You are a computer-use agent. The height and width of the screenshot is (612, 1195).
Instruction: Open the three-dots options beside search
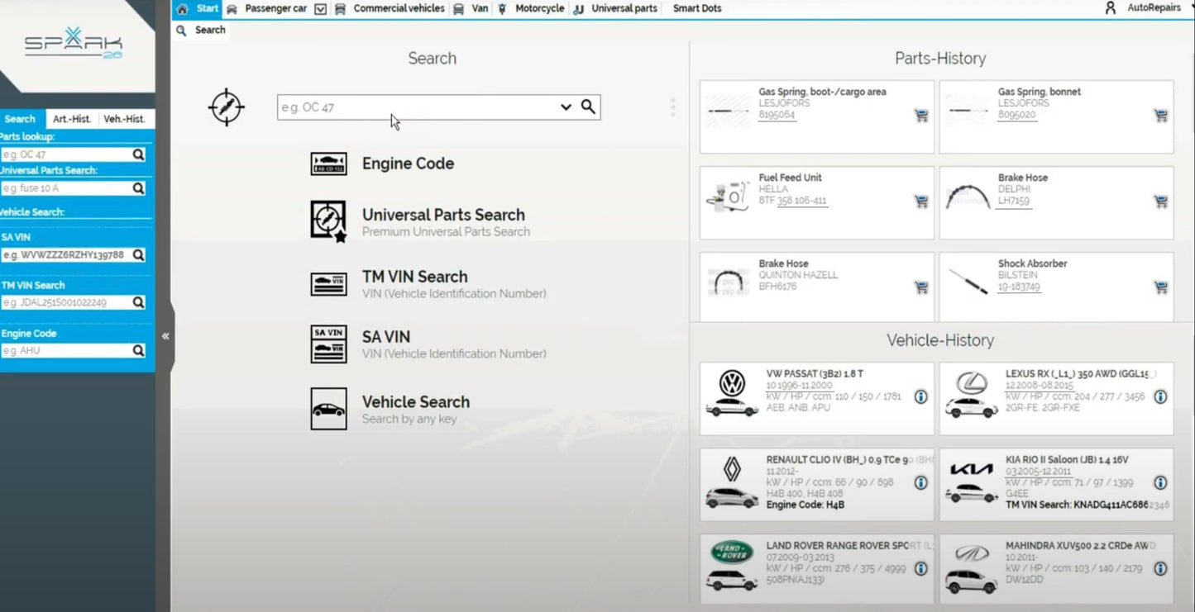672,107
